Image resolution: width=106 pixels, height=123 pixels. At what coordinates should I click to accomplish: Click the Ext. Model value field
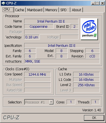[x=61, y=56]
